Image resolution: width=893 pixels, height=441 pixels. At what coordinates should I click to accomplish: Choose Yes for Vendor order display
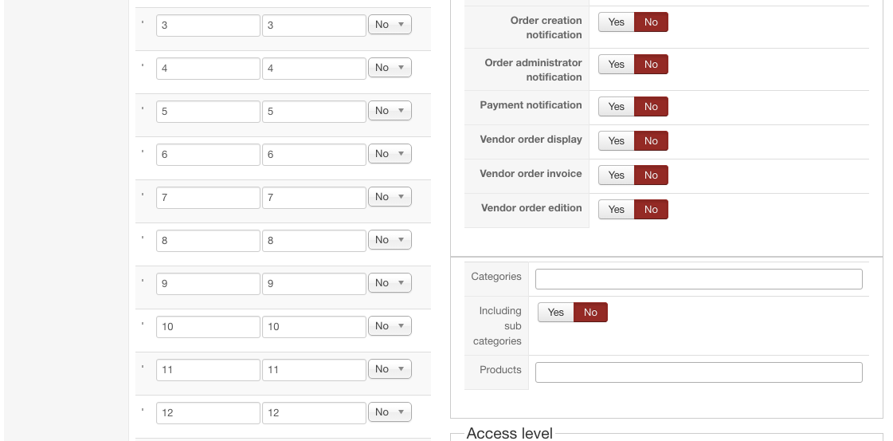(x=616, y=141)
